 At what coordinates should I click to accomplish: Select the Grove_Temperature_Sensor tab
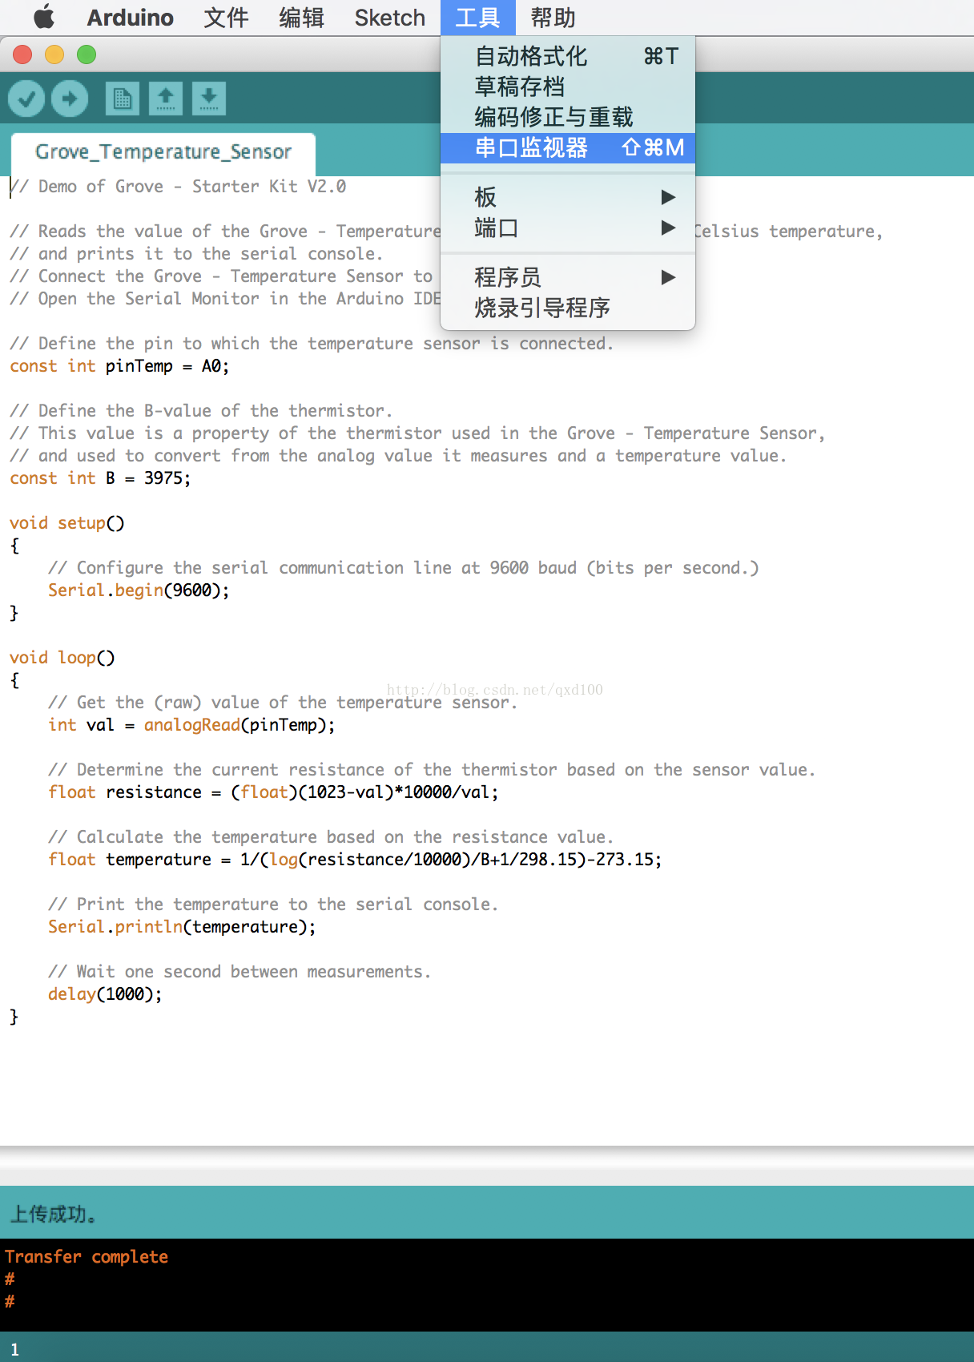[x=163, y=152]
